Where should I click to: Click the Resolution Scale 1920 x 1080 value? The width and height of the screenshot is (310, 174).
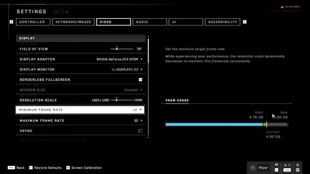coord(100,100)
